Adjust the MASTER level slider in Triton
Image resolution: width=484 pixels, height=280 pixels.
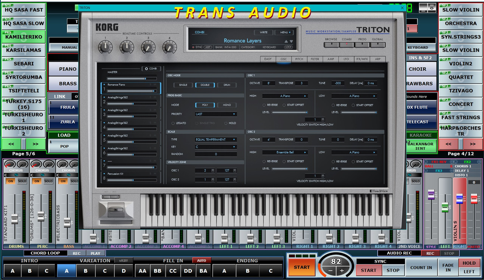click(x=132, y=78)
